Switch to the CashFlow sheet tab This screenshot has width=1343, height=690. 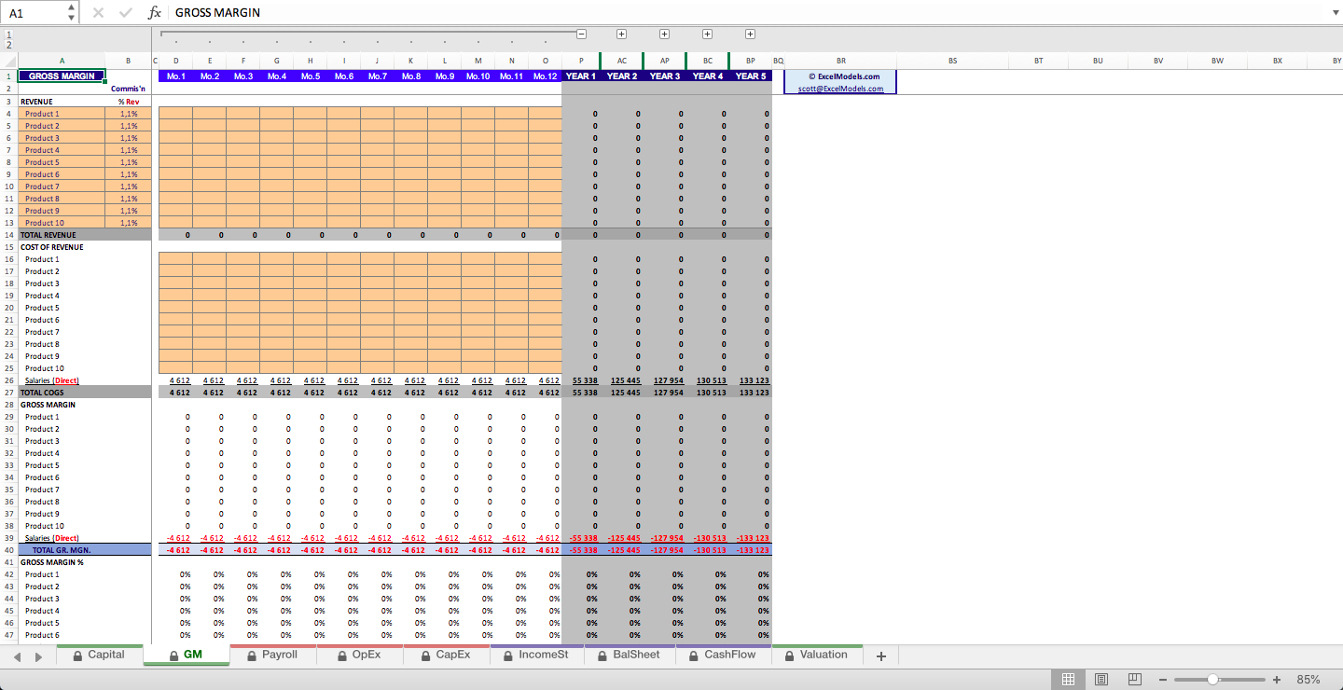723,655
